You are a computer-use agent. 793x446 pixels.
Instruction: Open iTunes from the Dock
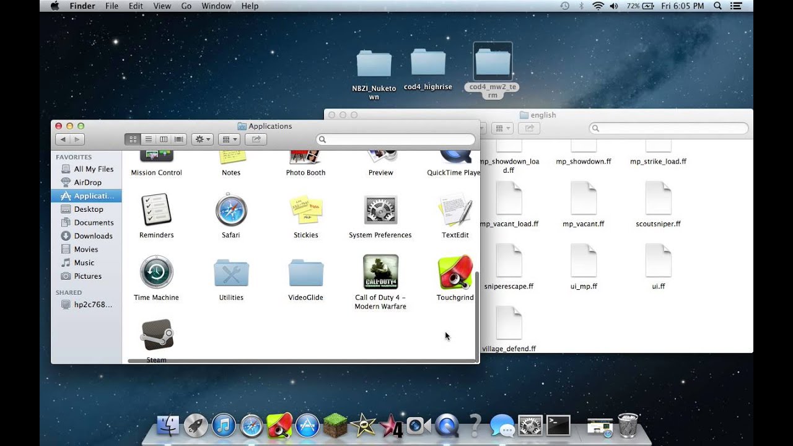[x=224, y=426]
